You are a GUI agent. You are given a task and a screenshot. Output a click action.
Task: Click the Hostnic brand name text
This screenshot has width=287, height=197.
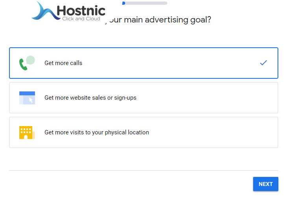[81, 11]
